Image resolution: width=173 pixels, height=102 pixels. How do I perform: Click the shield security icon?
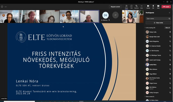point(2,7)
